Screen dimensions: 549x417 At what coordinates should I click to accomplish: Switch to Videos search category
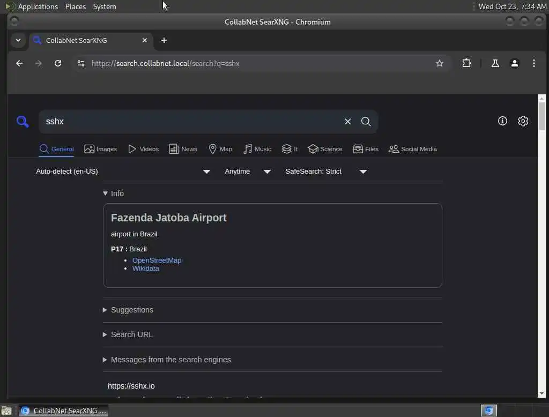pos(143,149)
